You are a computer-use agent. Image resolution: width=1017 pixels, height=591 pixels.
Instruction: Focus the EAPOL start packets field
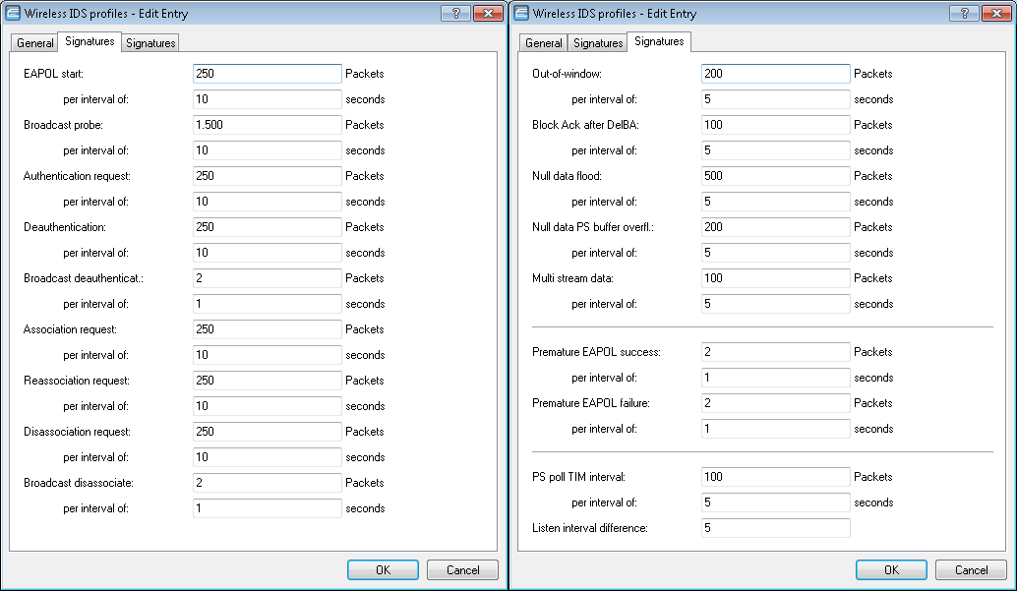pyautogui.click(x=267, y=74)
